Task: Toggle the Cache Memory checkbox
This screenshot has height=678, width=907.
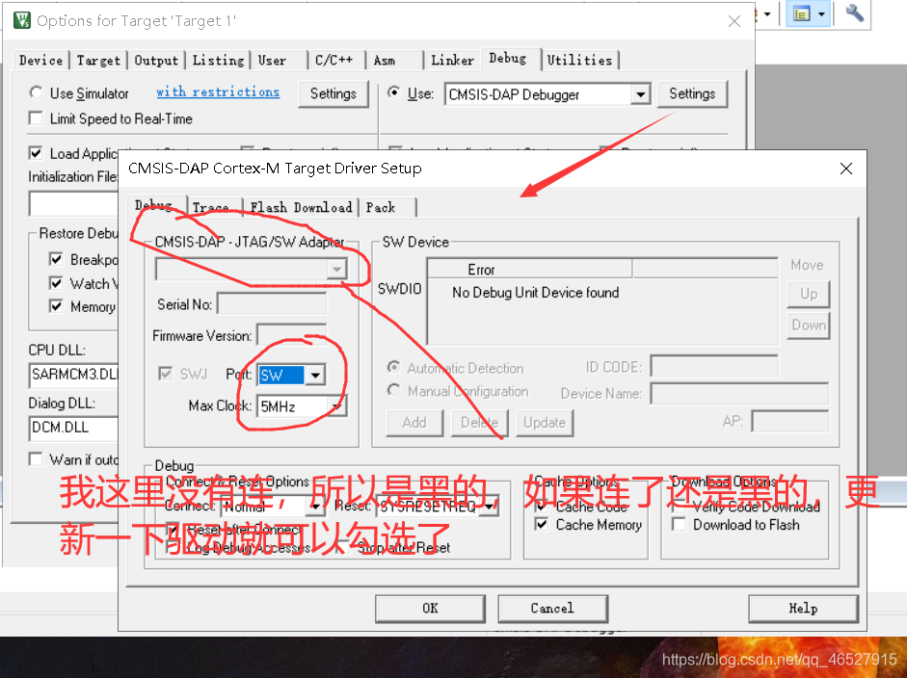Action: 542,525
